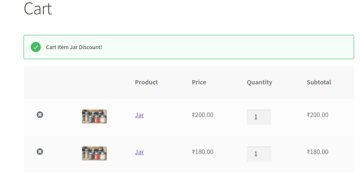Remove the ₹180.00 Jar from cart
The width and height of the screenshot is (363, 178).
(40, 152)
